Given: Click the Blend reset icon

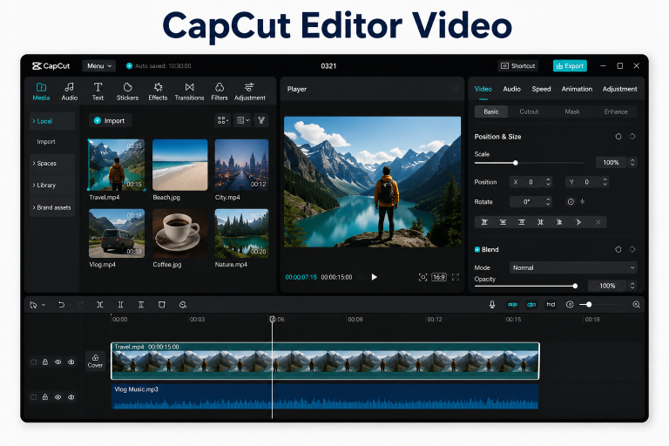Looking at the screenshot, I should (618, 249).
